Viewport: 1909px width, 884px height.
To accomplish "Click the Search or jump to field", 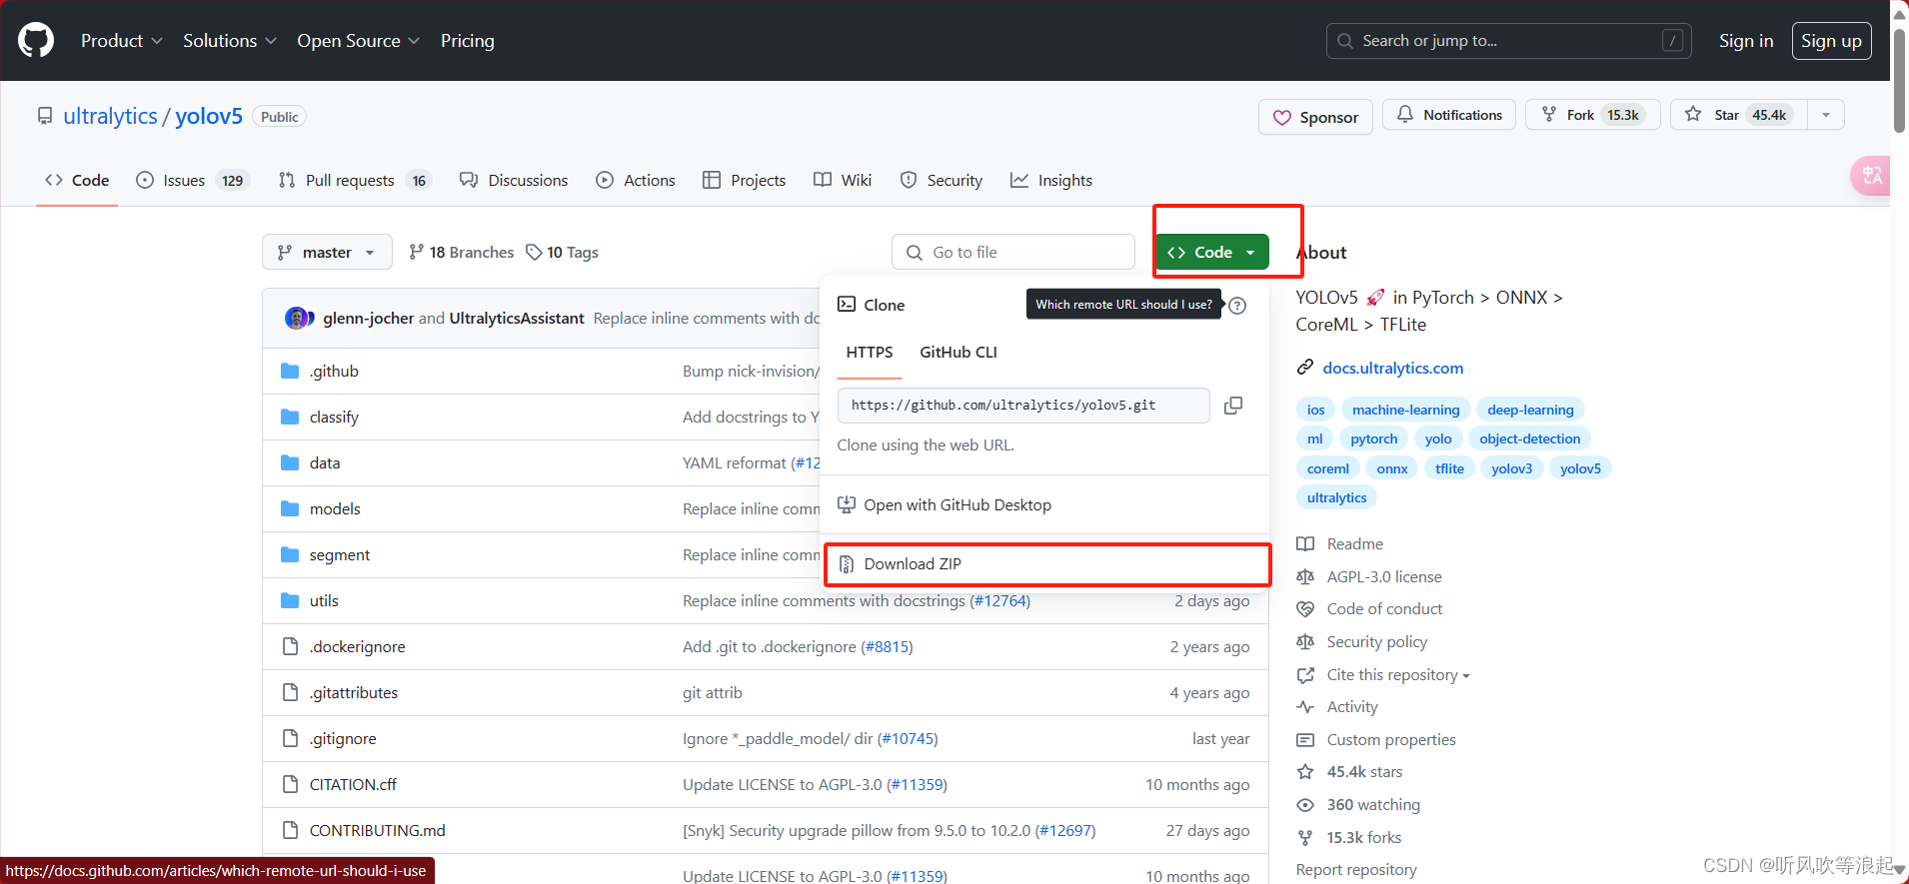I will coord(1509,41).
